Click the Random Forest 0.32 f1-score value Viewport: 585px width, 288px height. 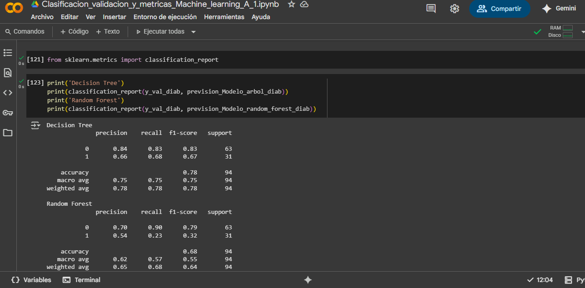click(x=190, y=235)
